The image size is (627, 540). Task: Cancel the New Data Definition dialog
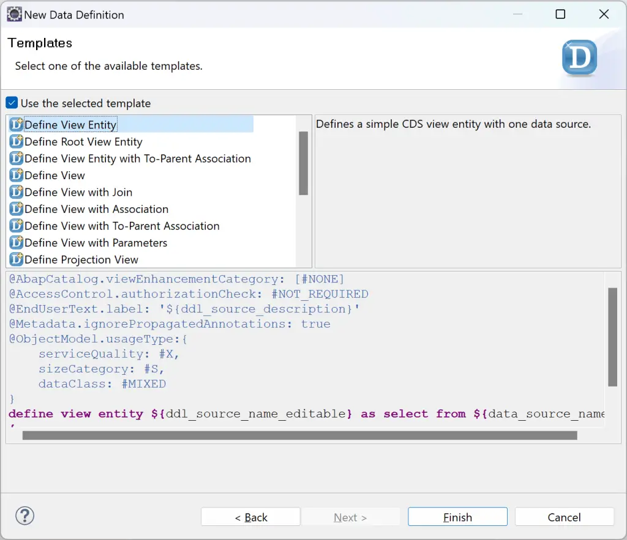[x=564, y=517]
